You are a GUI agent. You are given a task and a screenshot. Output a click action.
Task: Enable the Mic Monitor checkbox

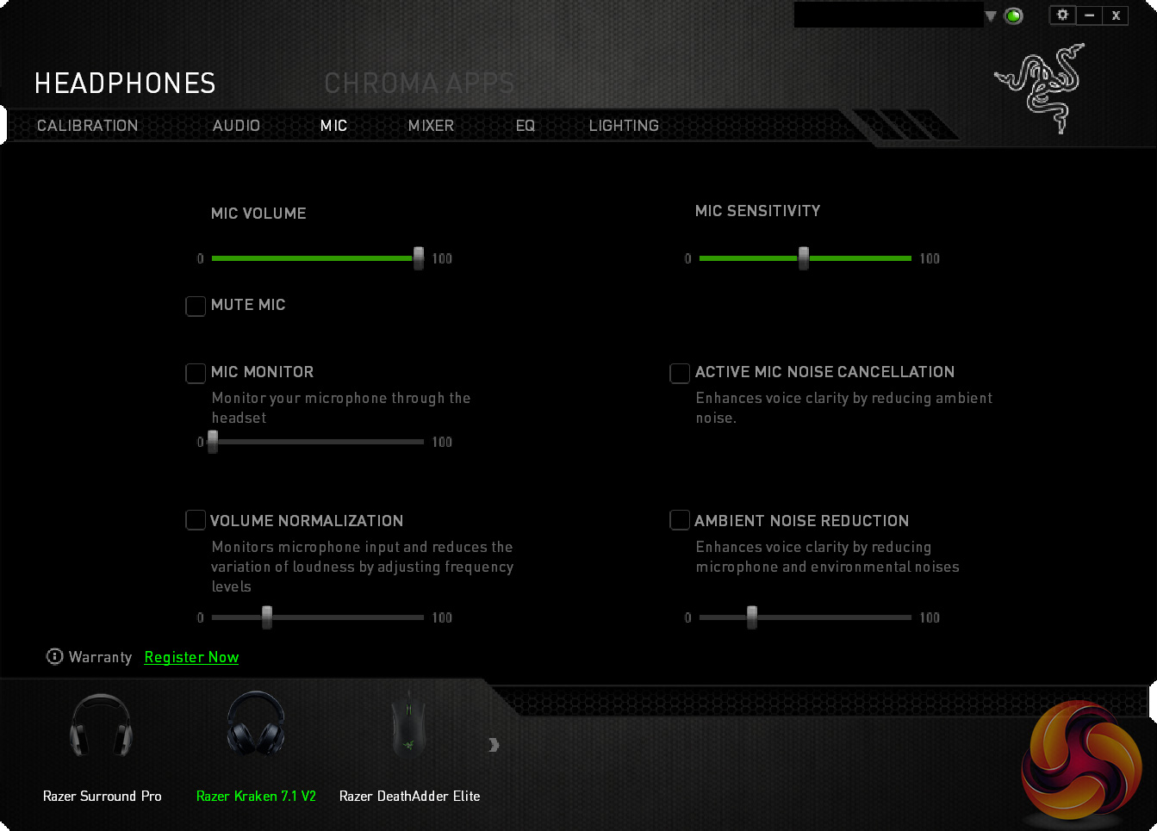pos(196,373)
